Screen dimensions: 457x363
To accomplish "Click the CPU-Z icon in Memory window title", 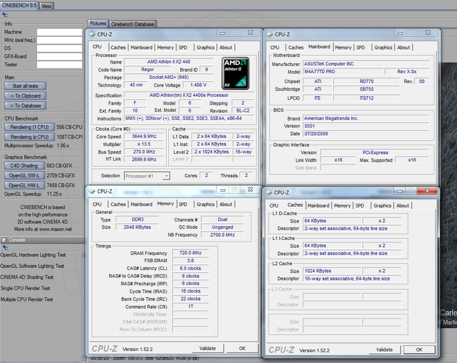I will (91, 190).
